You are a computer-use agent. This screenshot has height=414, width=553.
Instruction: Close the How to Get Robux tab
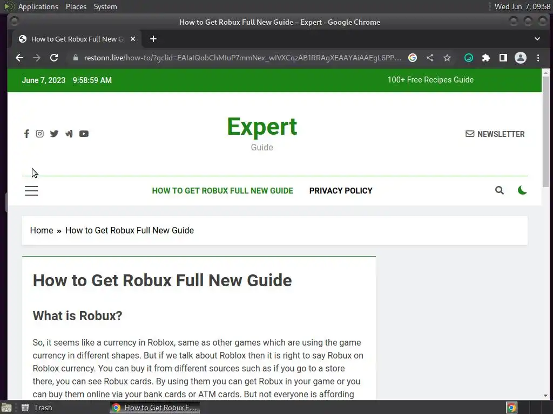[x=133, y=39]
